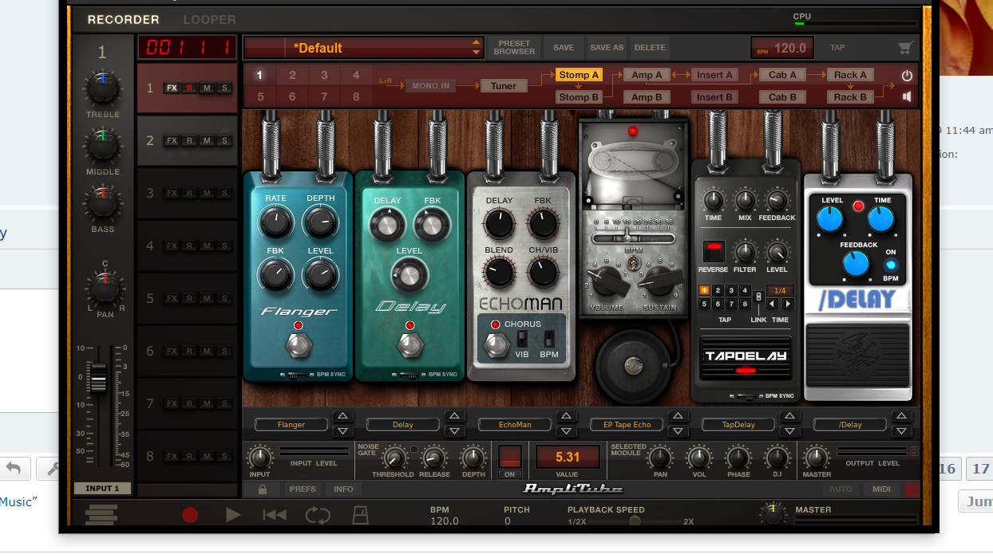This screenshot has height=558, width=993.
Task: Click the playback speed slider
Action: pos(635,521)
